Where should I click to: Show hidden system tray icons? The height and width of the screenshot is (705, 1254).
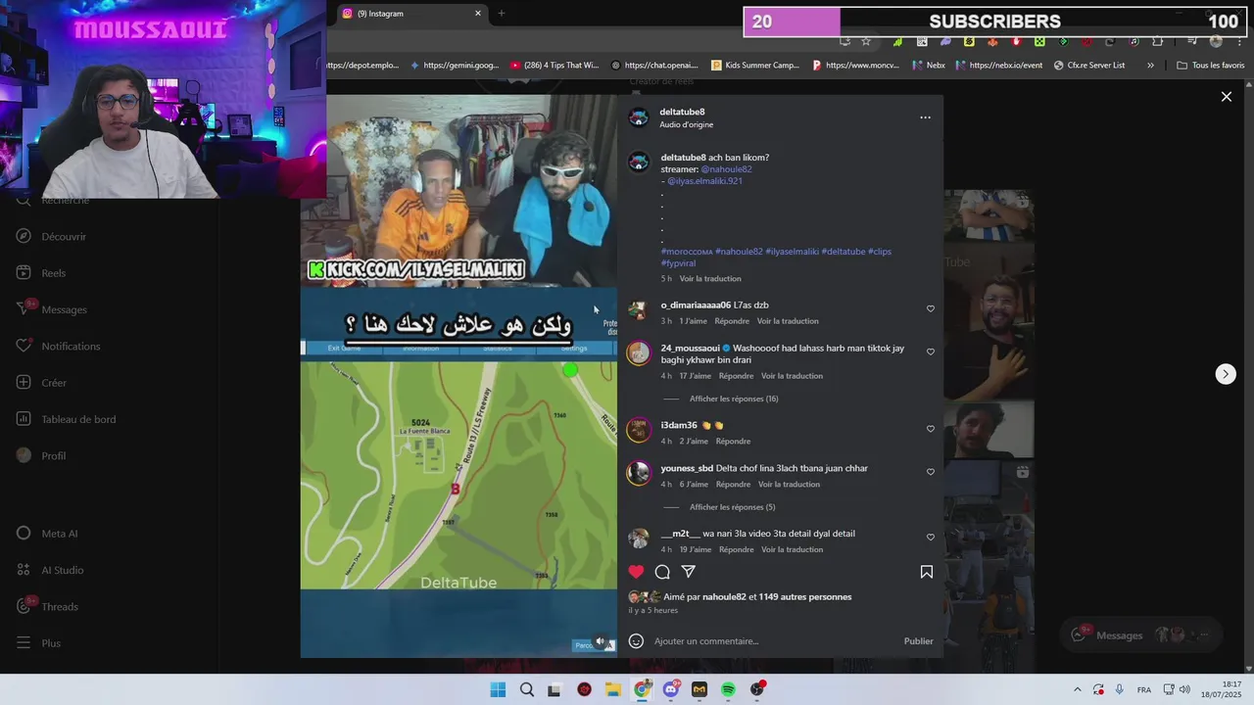[1077, 690]
